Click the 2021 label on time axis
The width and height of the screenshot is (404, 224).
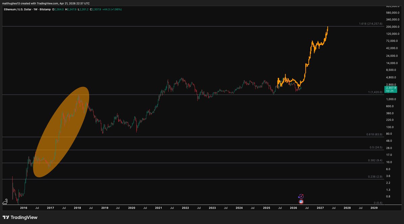[158, 208]
